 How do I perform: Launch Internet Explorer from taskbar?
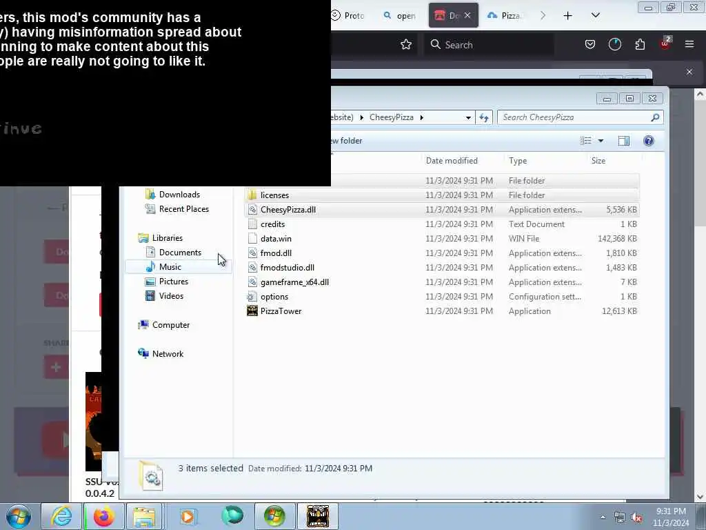pos(61,516)
